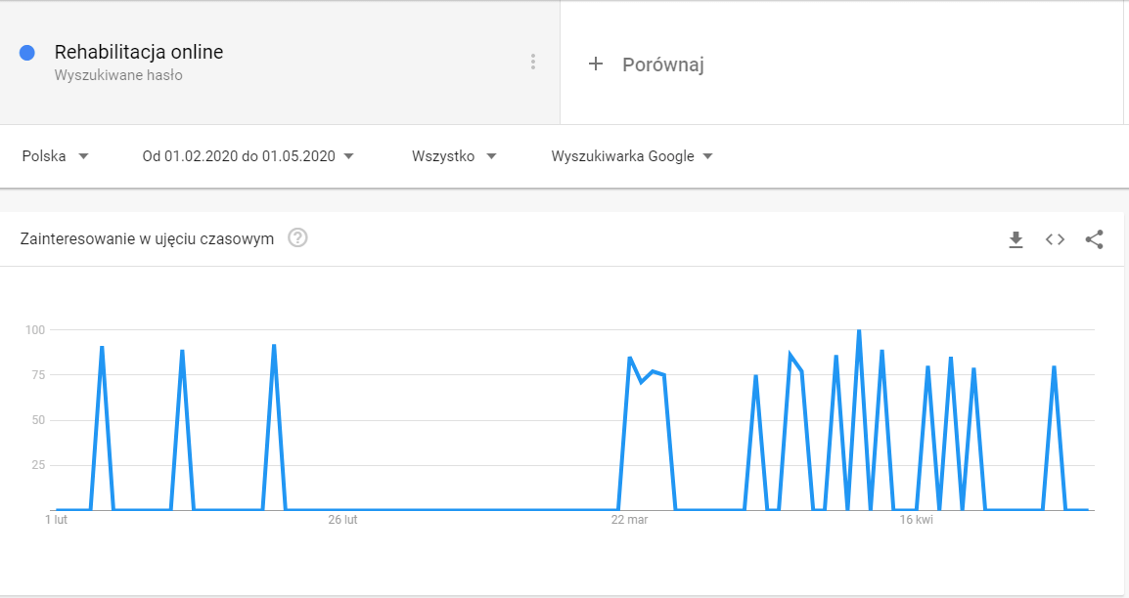Click the 100 peak point on the chart
Image resolution: width=1129 pixels, height=598 pixels.
(x=859, y=331)
